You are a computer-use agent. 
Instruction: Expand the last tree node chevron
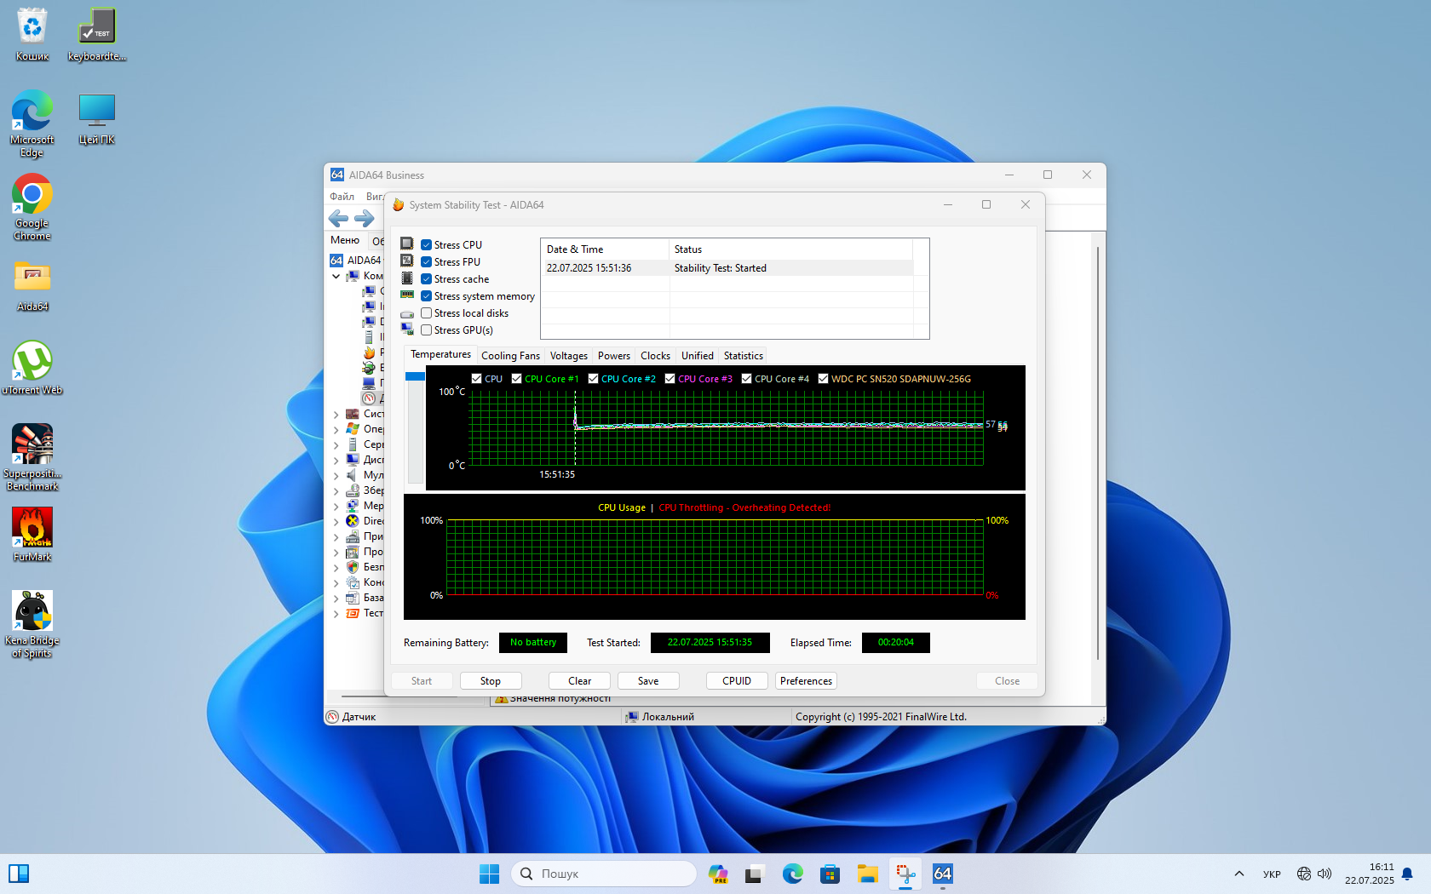(336, 613)
